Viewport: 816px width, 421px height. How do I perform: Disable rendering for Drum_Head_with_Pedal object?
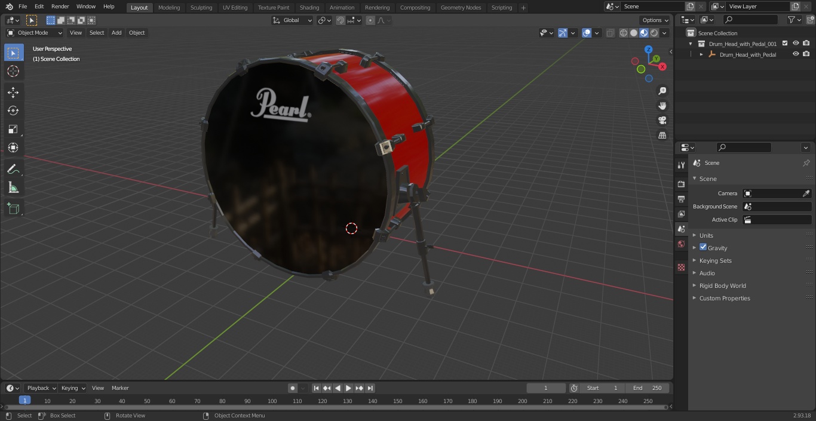tap(806, 54)
